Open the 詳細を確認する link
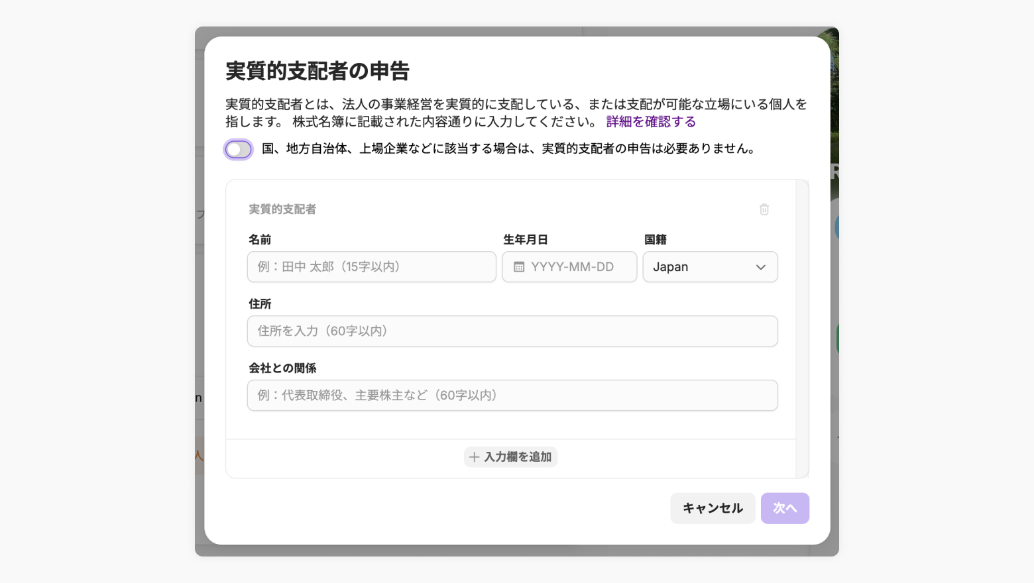The height and width of the screenshot is (583, 1034). click(x=651, y=122)
